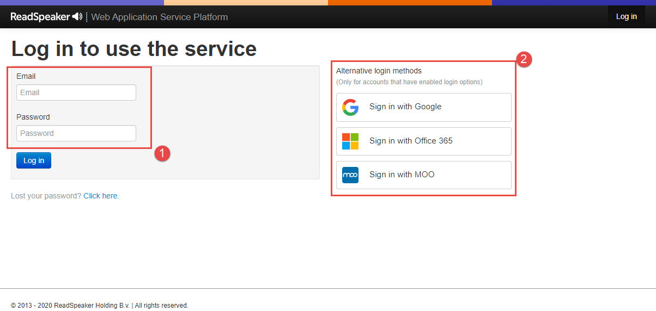Open Log in from top navigation bar

point(626,16)
